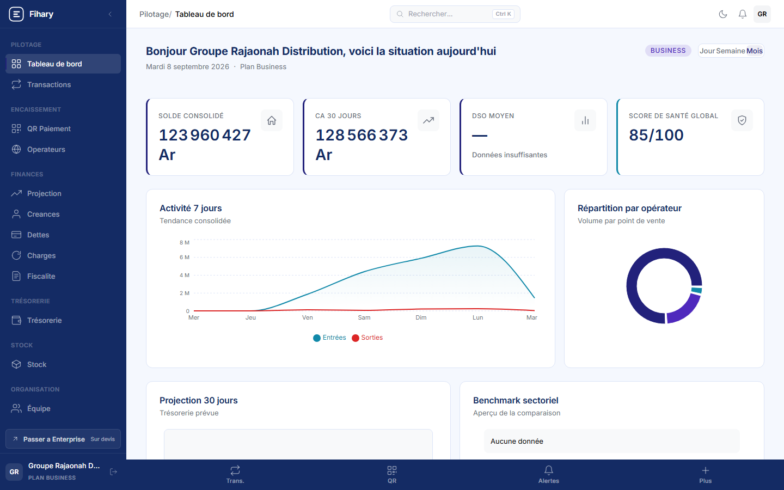Toggle dark mode with moon icon
The width and height of the screenshot is (784, 490).
point(723,14)
